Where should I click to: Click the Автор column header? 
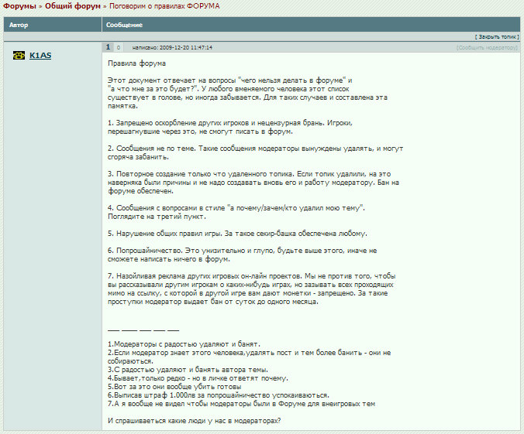(x=19, y=25)
